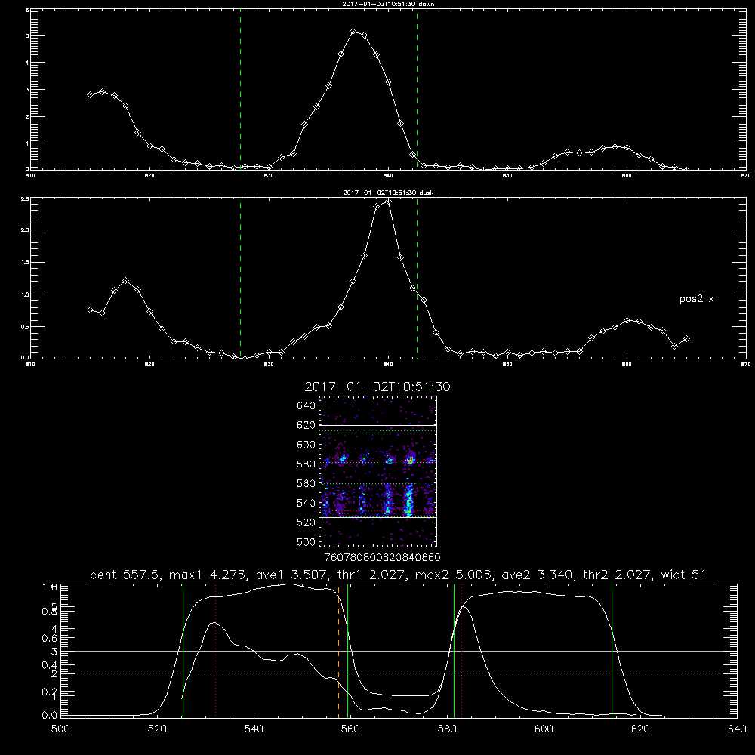Click the dusk plot y-axis label 1.0
The height and width of the screenshot is (755, 755).
point(25,294)
